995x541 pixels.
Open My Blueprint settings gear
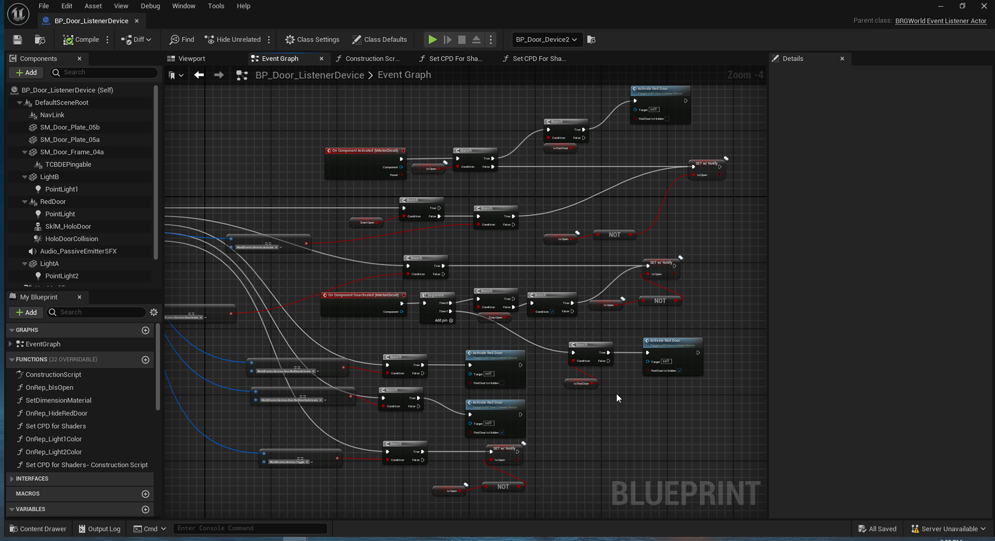click(154, 312)
